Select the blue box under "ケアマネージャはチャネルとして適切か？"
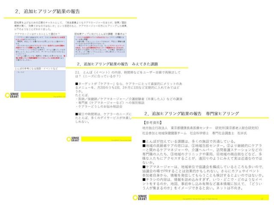The width and height of the screenshot is (274, 205). (x=40, y=51)
